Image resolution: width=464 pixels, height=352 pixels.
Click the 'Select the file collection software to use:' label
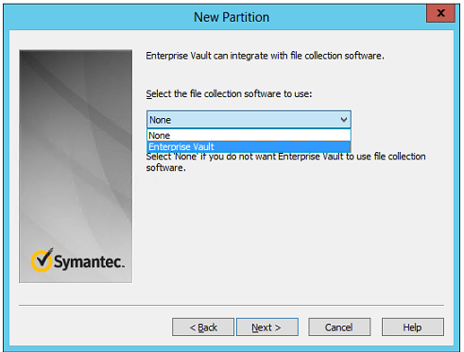[229, 93]
